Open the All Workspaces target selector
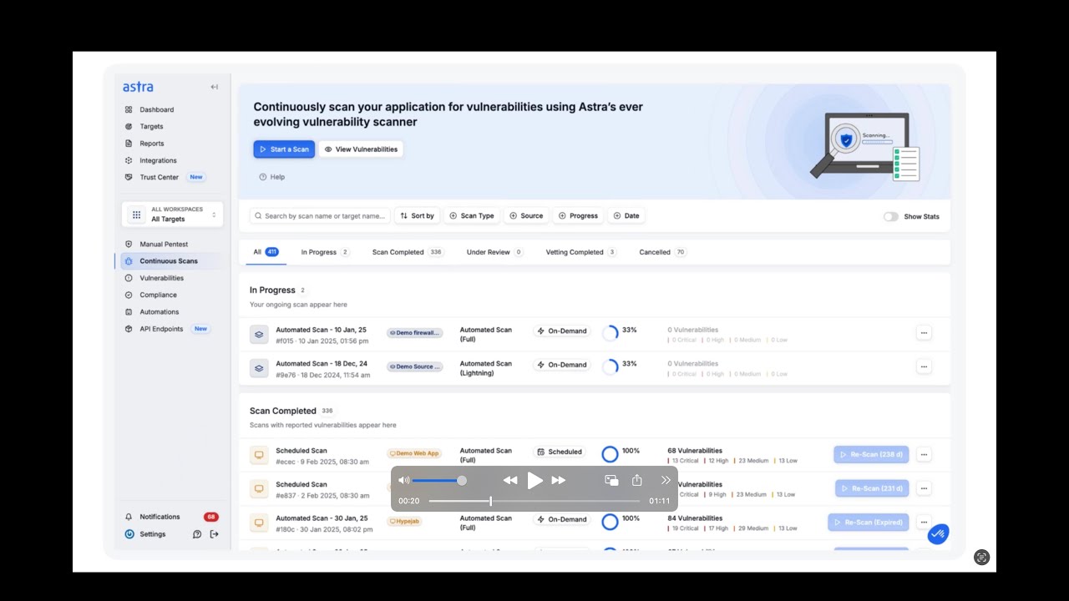Viewport: 1069px width, 601px height. tap(173, 215)
